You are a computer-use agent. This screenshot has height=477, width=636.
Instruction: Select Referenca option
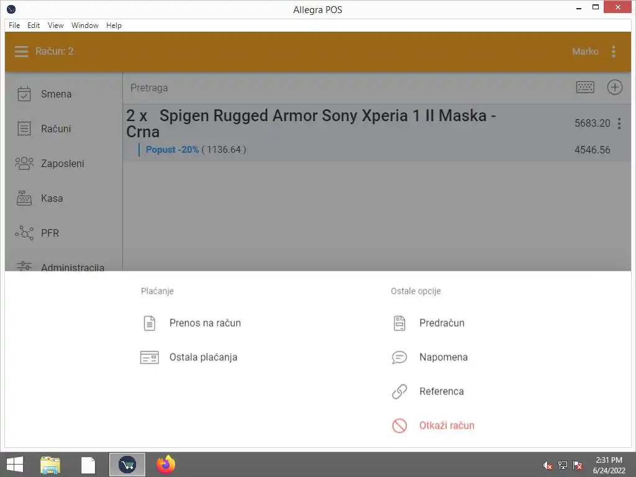pos(442,391)
